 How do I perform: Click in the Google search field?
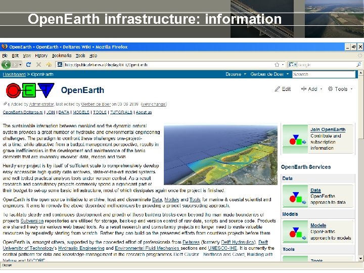pyautogui.click(x=327, y=65)
